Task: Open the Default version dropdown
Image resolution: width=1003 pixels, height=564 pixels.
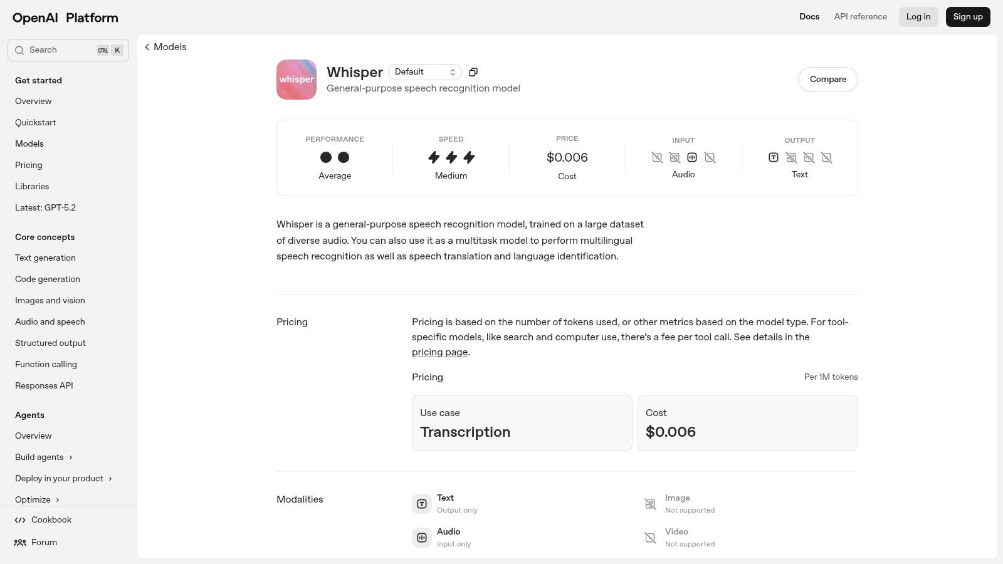Action: pos(425,71)
